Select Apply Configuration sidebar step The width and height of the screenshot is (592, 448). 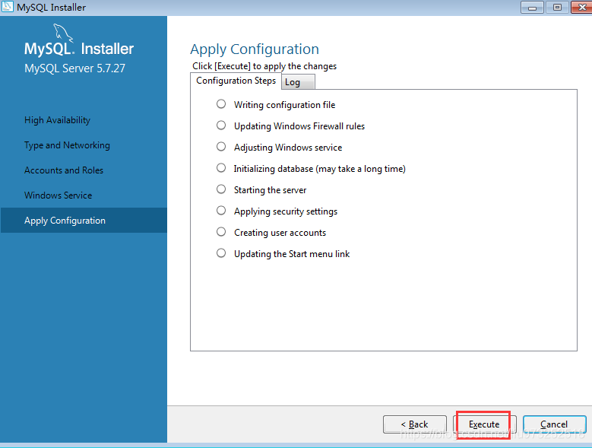84,221
